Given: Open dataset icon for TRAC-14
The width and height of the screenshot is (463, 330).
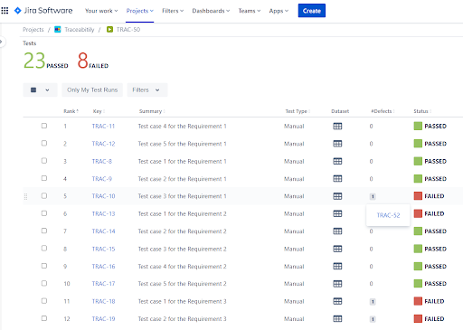Looking at the screenshot, I should pos(337,231).
